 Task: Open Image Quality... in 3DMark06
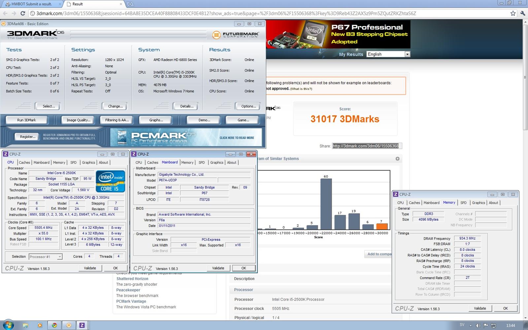point(78,120)
